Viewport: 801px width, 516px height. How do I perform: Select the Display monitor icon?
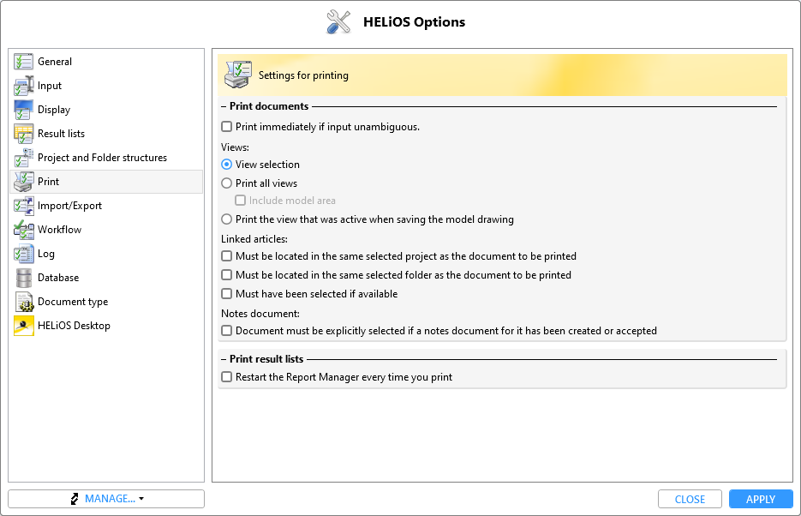(23, 110)
